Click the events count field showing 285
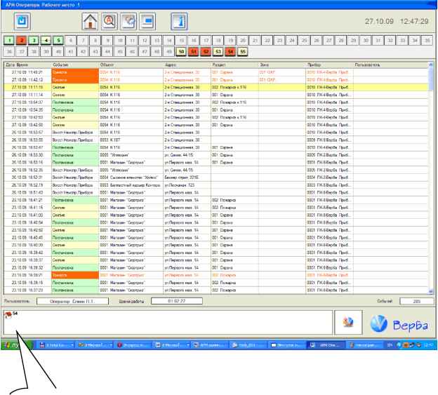Image resolution: width=438 pixels, height=395 pixels. [x=416, y=301]
